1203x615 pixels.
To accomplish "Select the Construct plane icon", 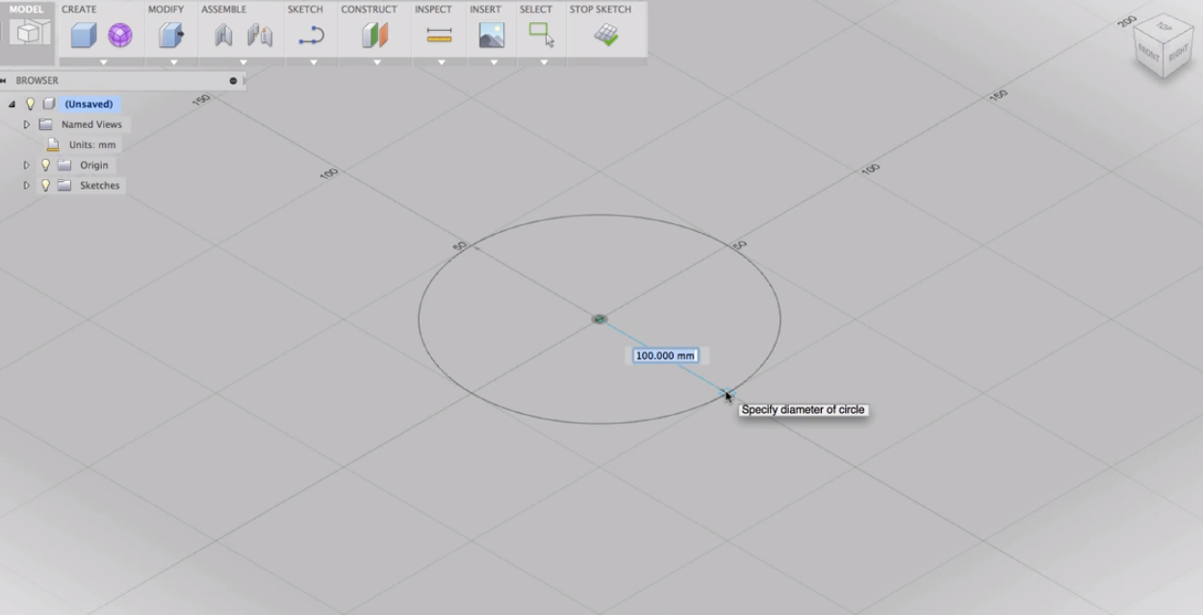I will [376, 37].
